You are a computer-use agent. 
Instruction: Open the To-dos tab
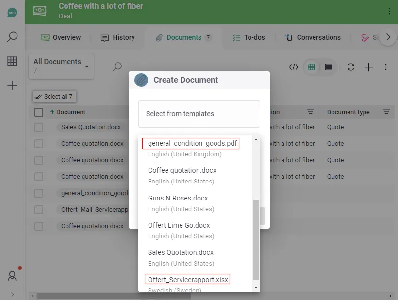(x=249, y=37)
